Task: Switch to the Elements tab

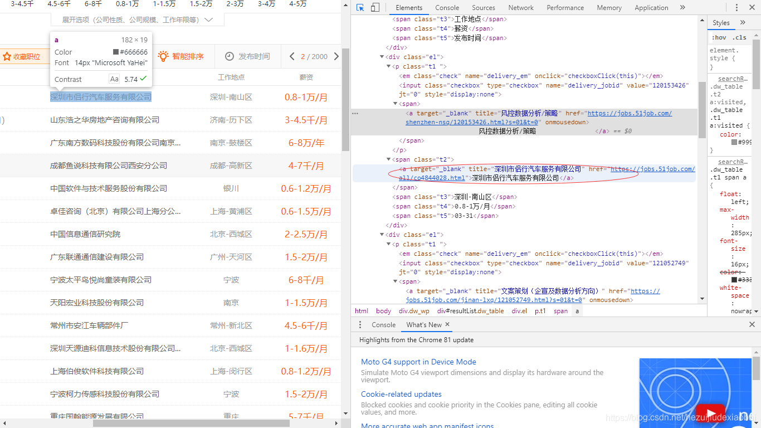Action: pyautogui.click(x=409, y=8)
